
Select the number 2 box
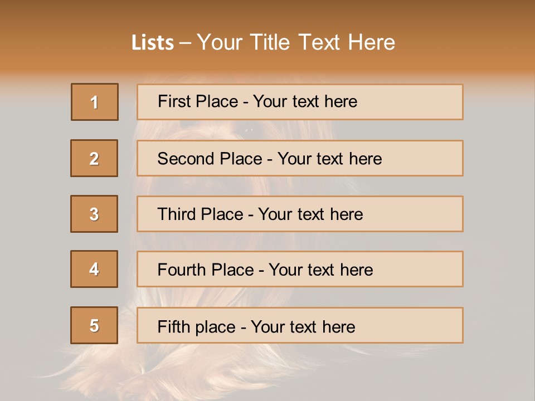94,158
